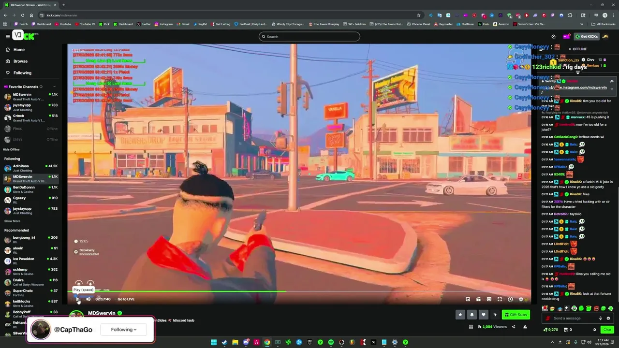Expand pinned Instagram message chevron
Viewport: 619px width, 348px height.
point(612,88)
